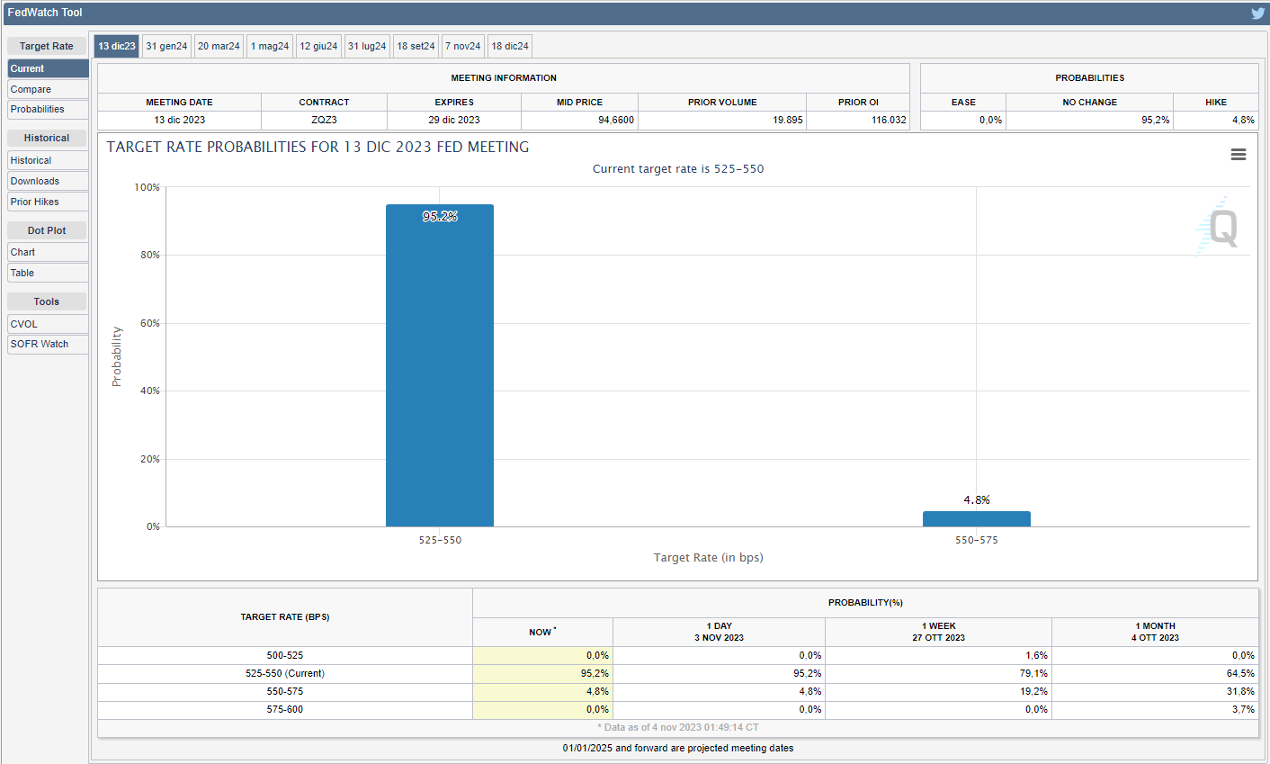Click the 525-550 x-axis label
This screenshot has width=1270, height=764.
point(440,540)
